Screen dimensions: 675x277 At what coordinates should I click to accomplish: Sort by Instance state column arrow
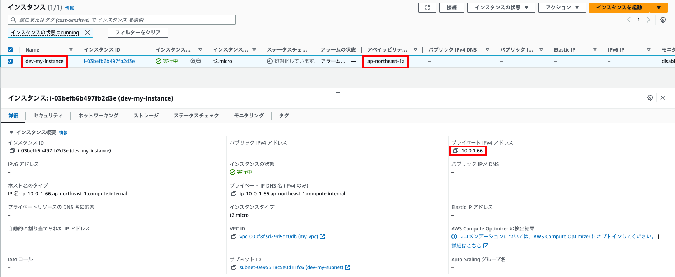coord(200,50)
